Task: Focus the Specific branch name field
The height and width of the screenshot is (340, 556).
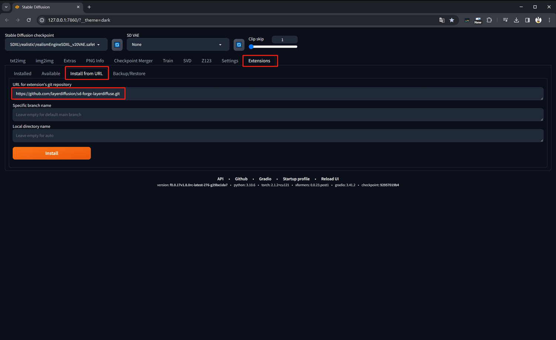Action: point(278,115)
